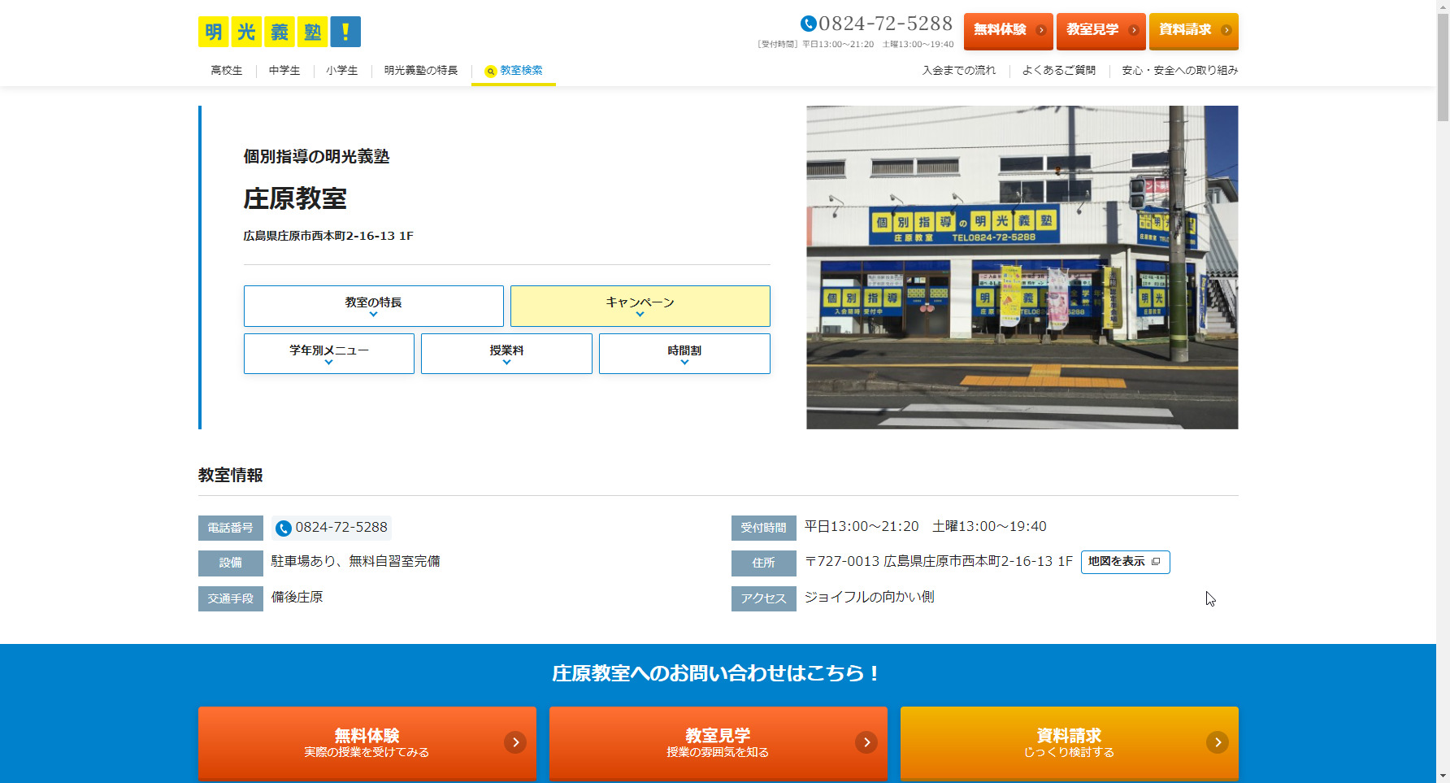
Task: Click the 電話番号 label
Action: tap(231, 528)
